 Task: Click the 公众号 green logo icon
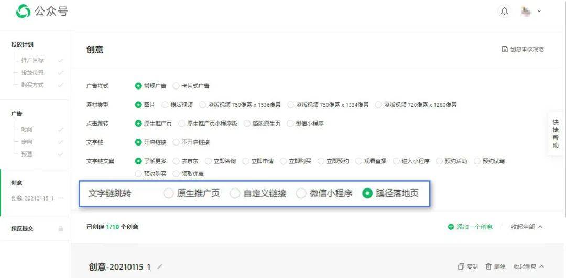[x=23, y=11]
